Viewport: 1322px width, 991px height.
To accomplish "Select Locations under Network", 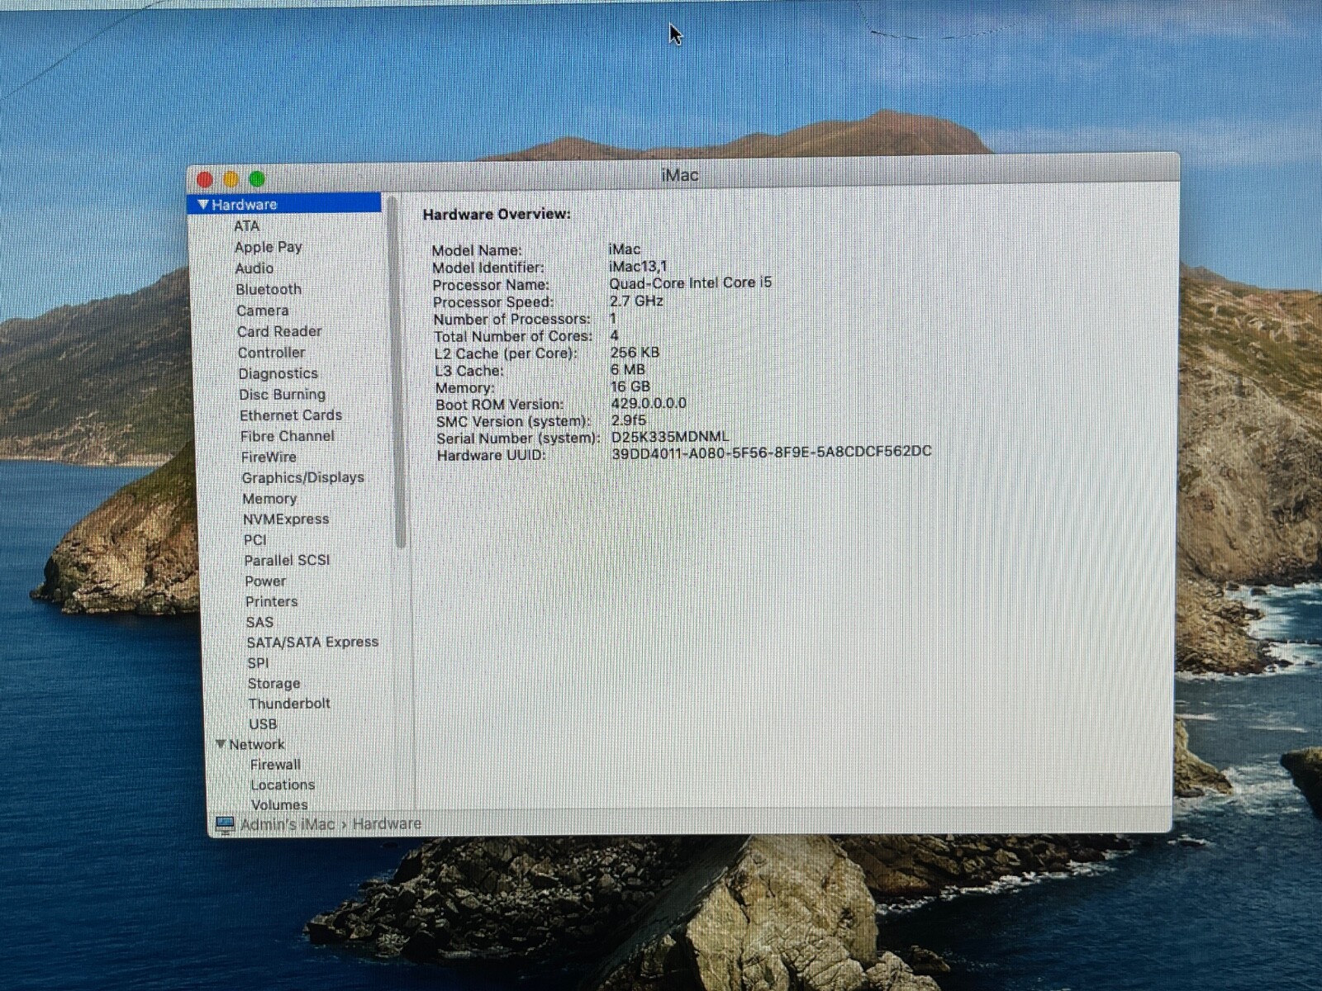I will pyautogui.click(x=283, y=785).
